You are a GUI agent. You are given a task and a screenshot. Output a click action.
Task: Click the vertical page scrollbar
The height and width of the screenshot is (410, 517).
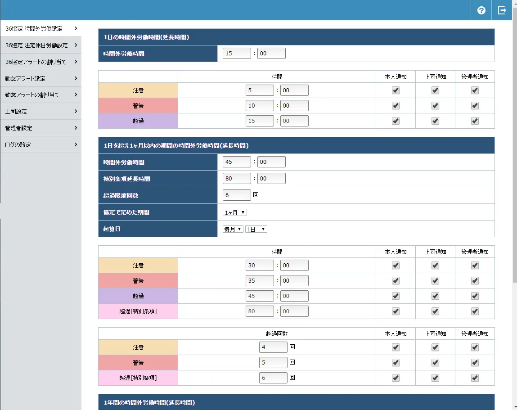pos(514,135)
